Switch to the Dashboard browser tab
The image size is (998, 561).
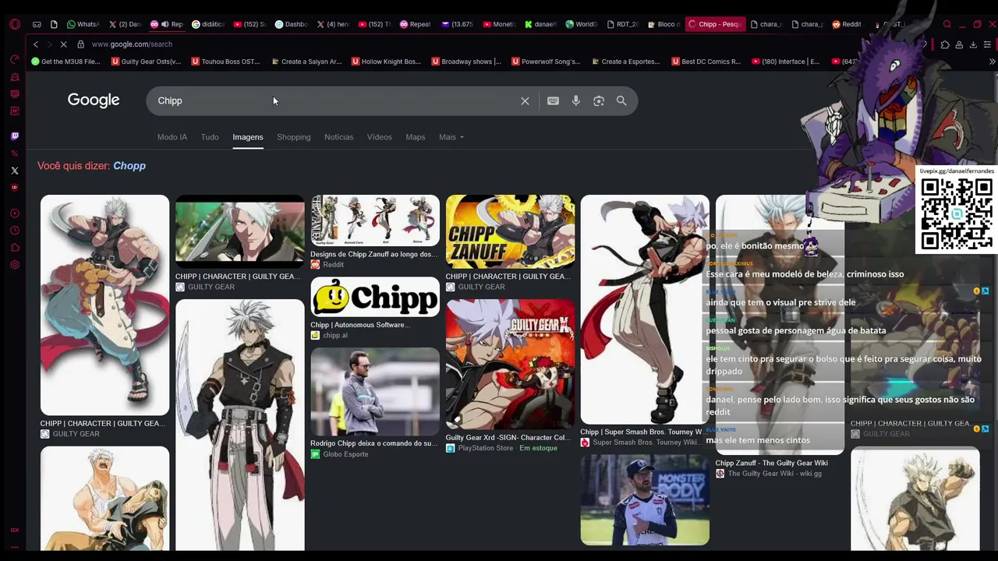click(x=292, y=24)
